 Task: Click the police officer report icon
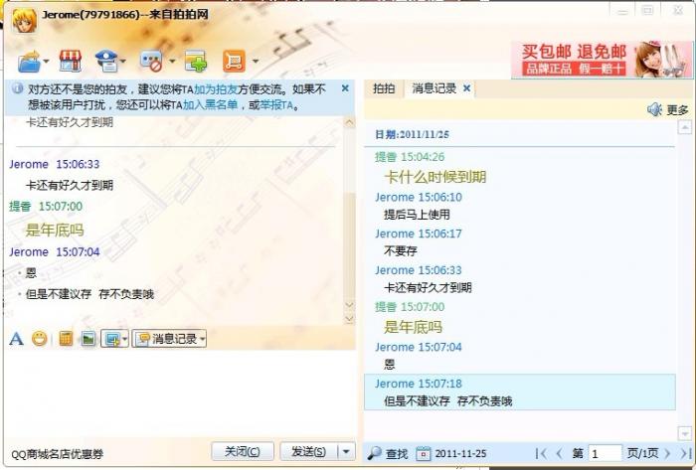click(106, 61)
